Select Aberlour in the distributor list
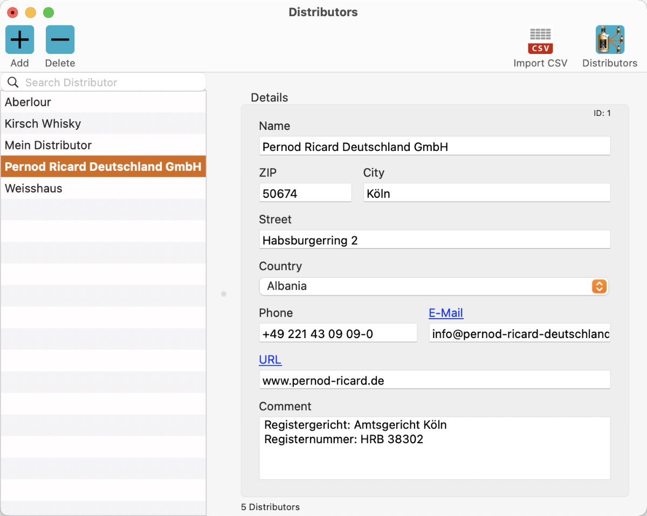 click(x=103, y=102)
